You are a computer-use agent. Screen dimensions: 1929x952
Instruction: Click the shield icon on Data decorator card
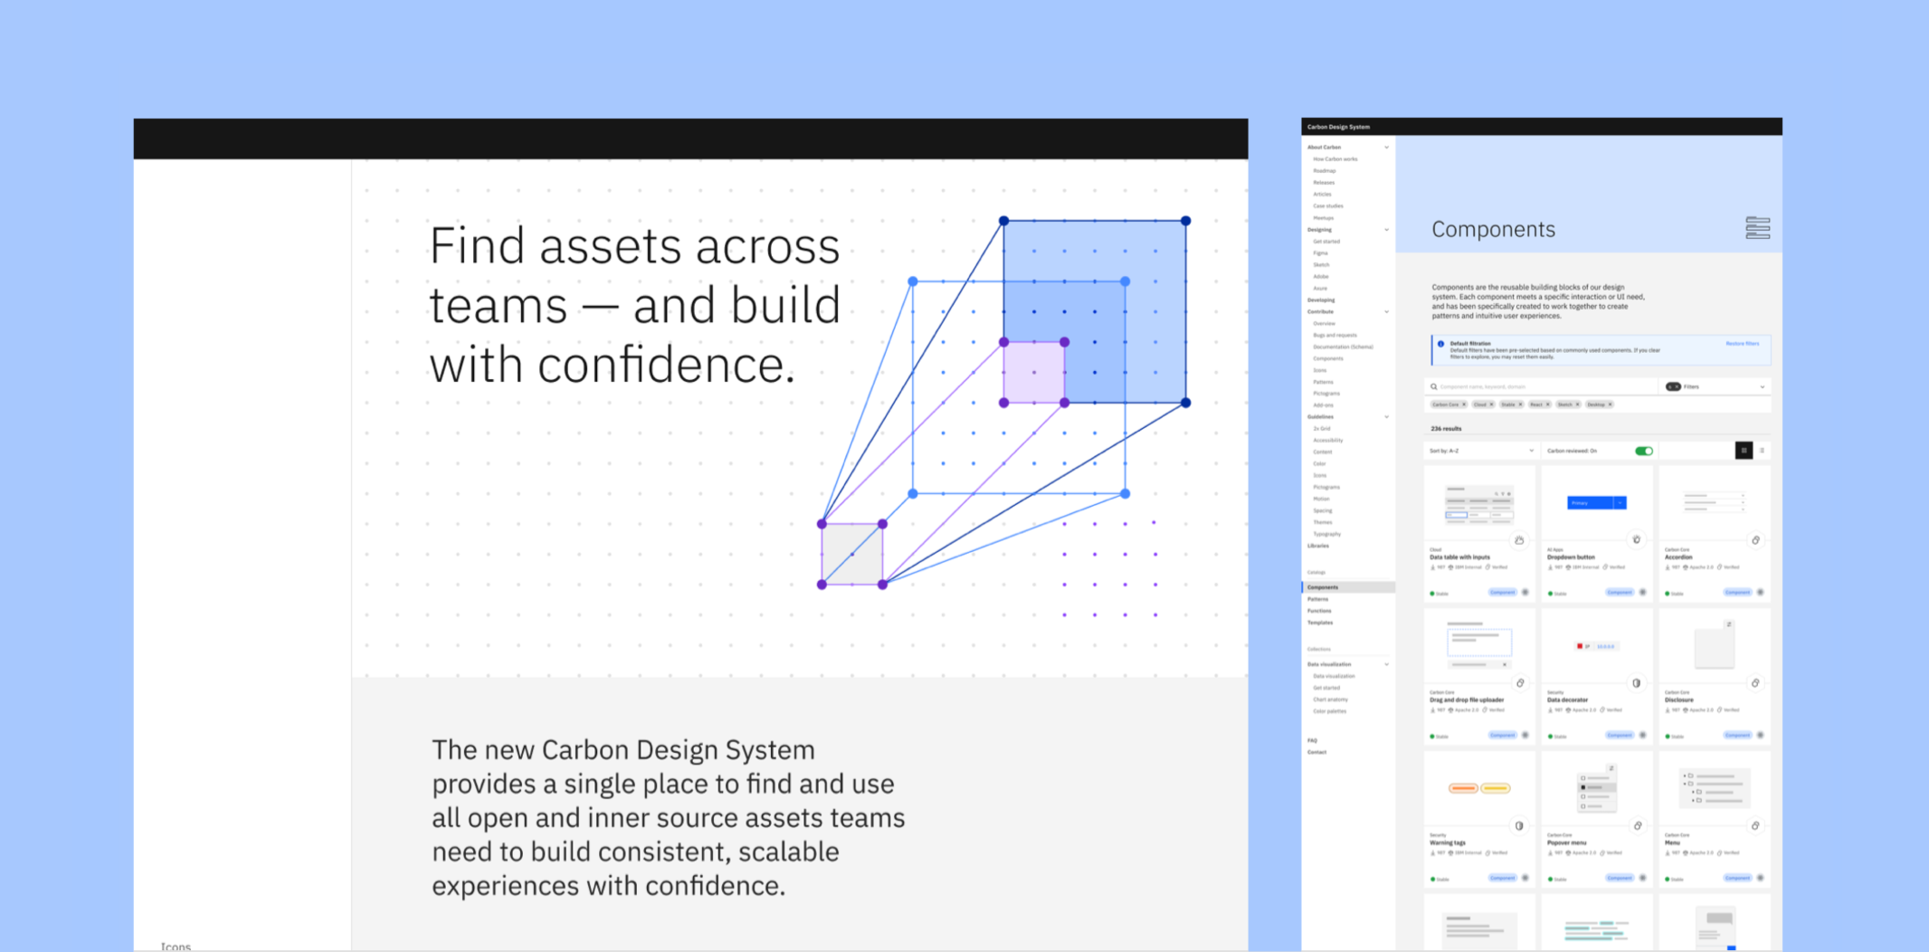coord(1637,683)
